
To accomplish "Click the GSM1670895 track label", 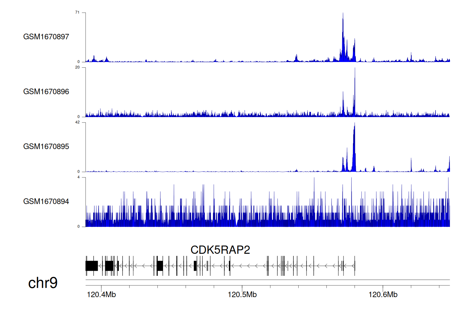I will [x=46, y=146].
